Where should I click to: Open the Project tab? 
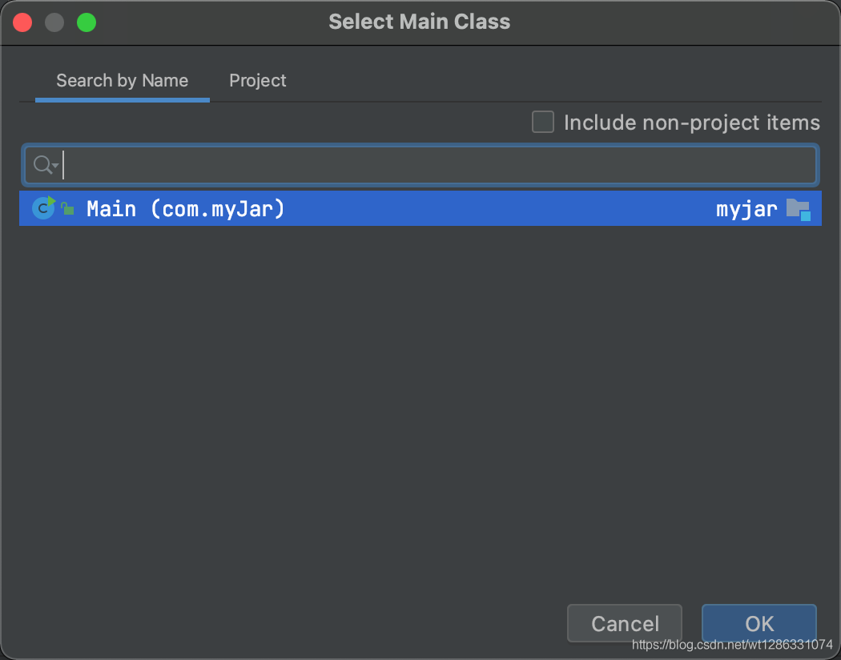click(257, 81)
